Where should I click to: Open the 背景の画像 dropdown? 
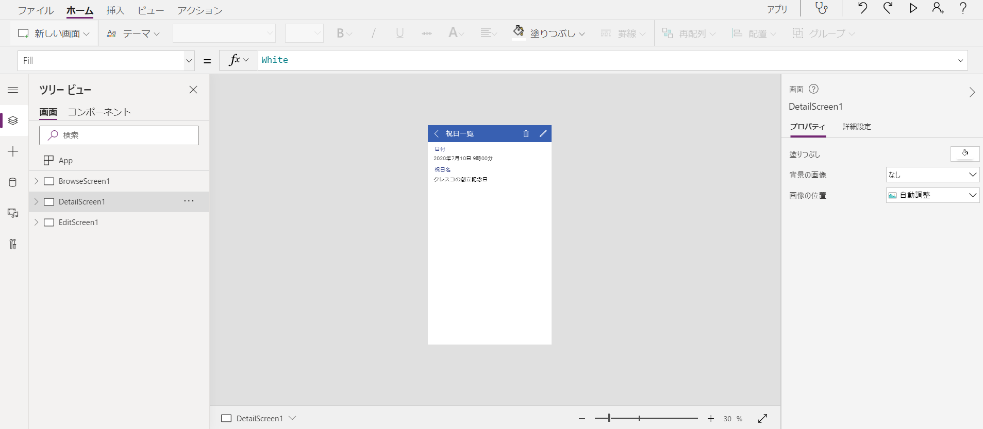(x=932, y=175)
